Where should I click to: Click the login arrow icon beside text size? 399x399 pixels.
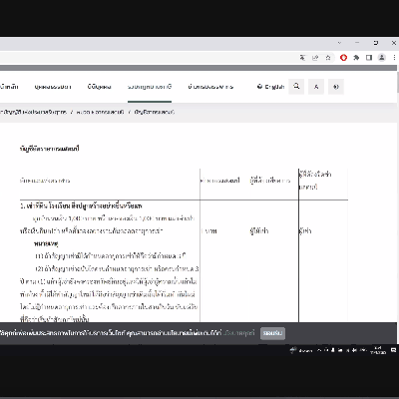coord(336,87)
